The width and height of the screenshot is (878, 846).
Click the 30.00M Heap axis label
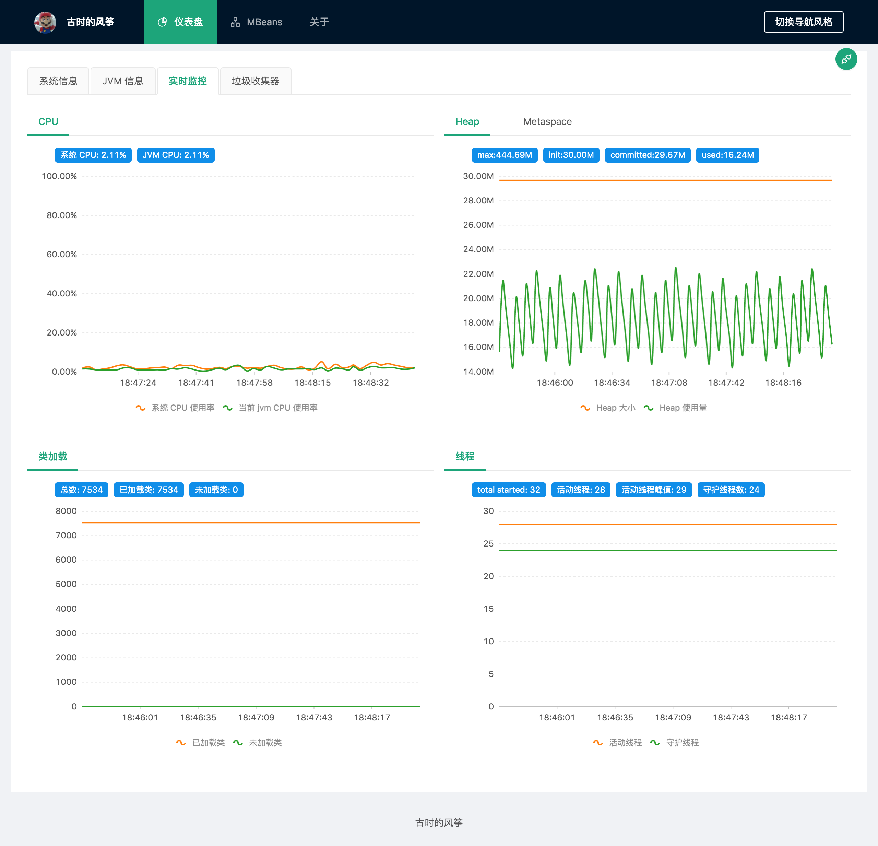pyautogui.click(x=478, y=176)
